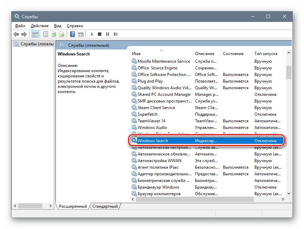Sort by the Состояние column header
The height and width of the screenshot is (229, 304).
point(236,54)
